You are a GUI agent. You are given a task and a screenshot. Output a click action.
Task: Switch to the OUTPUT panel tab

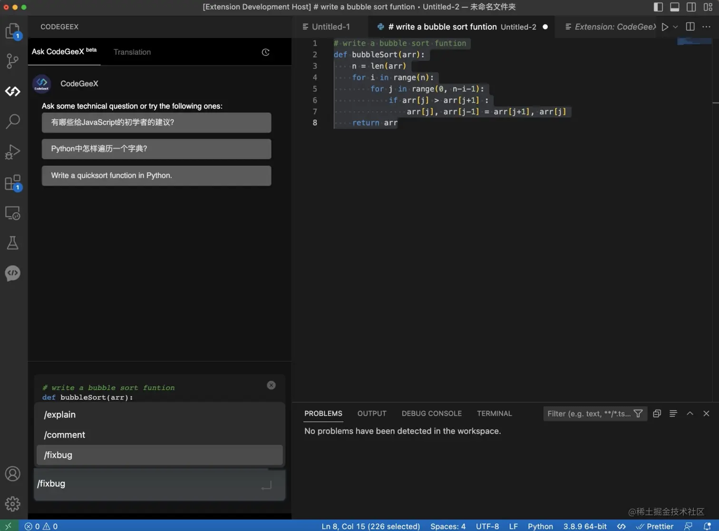[372, 414]
